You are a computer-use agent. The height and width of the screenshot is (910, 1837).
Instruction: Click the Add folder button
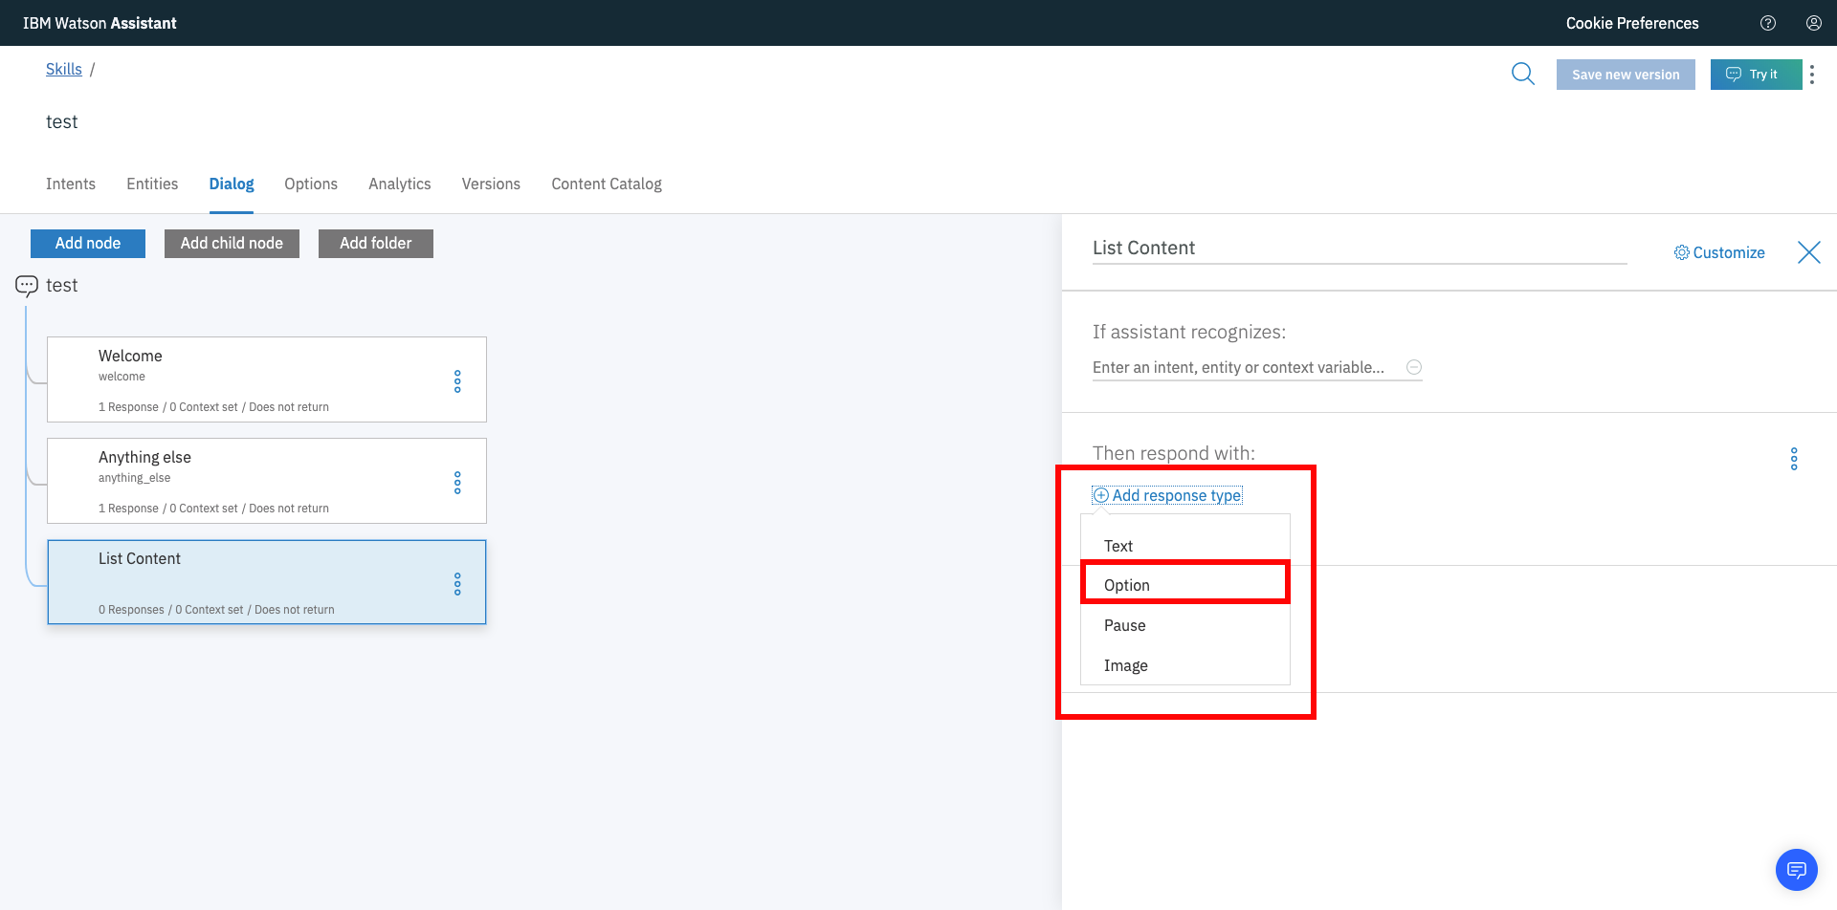pyautogui.click(x=376, y=244)
